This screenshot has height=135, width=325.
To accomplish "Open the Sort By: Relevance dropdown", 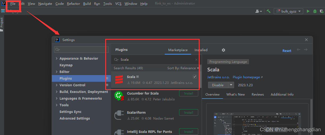I will (x=183, y=68).
